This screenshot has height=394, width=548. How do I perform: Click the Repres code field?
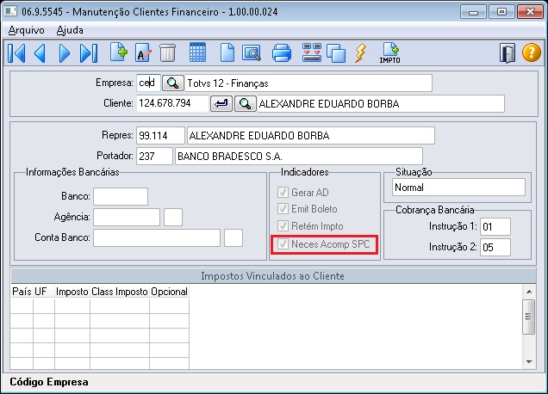tap(160, 135)
